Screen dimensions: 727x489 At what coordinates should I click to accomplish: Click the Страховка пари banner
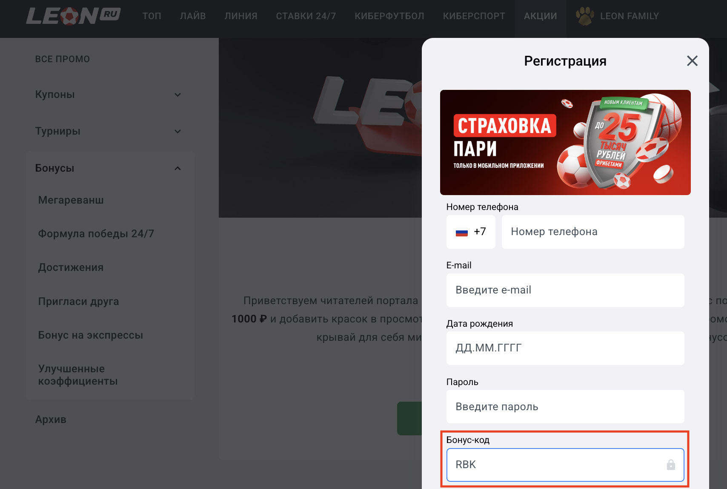pos(565,142)
